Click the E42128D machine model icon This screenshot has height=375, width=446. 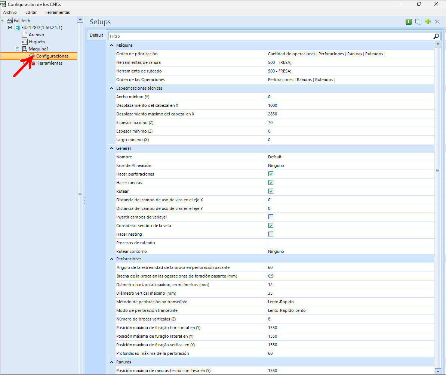click(17, 28)
